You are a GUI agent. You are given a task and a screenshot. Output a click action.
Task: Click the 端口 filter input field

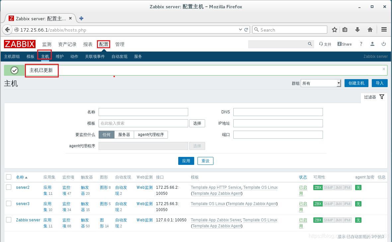[278, 135]
